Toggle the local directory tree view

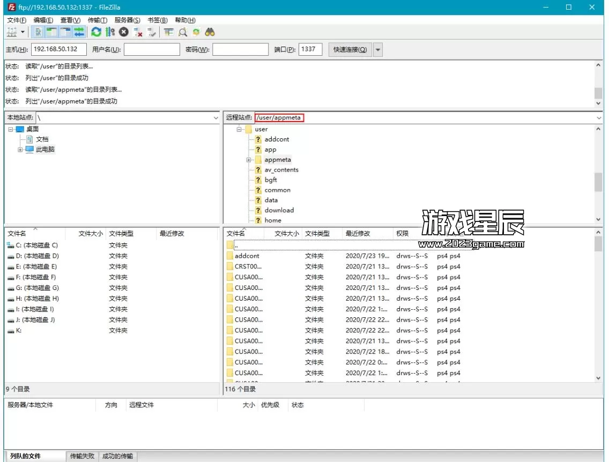pyautogui.click(x=52, y=32)
